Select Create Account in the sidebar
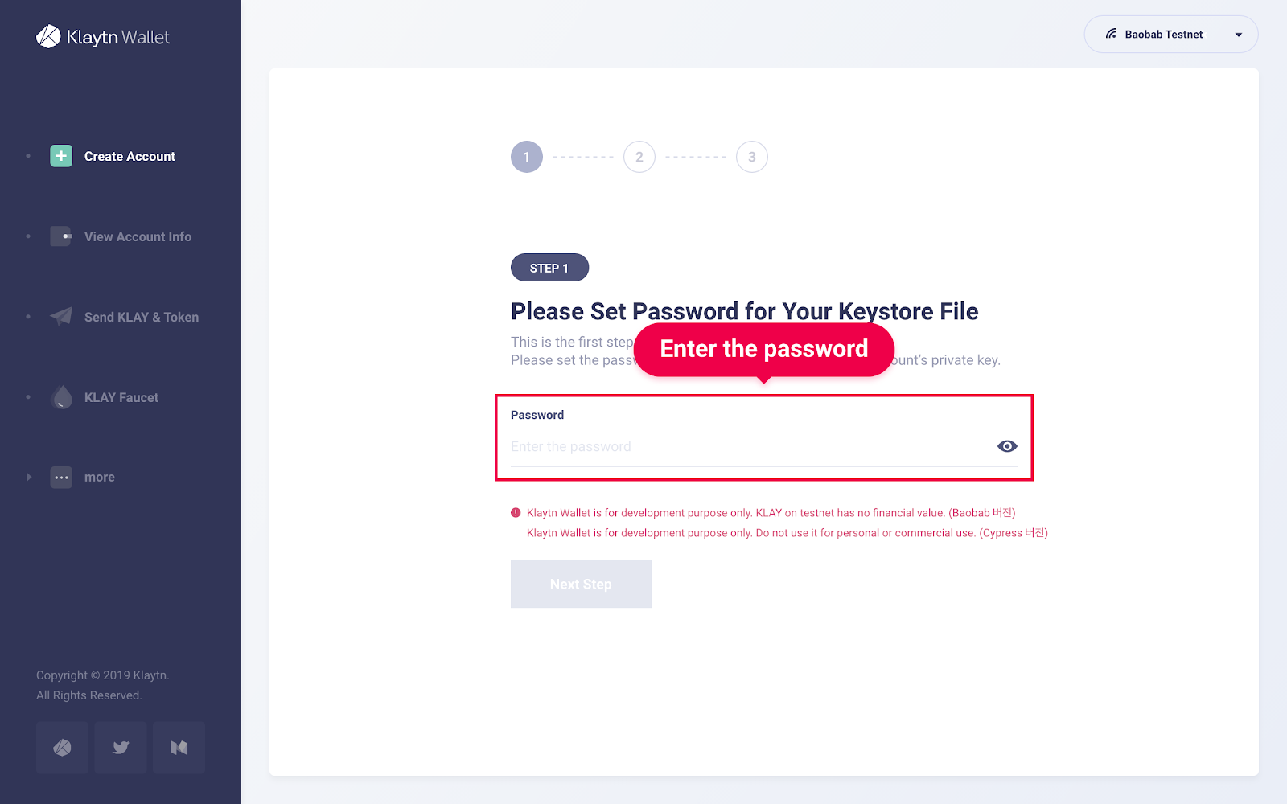 (129, 156)
